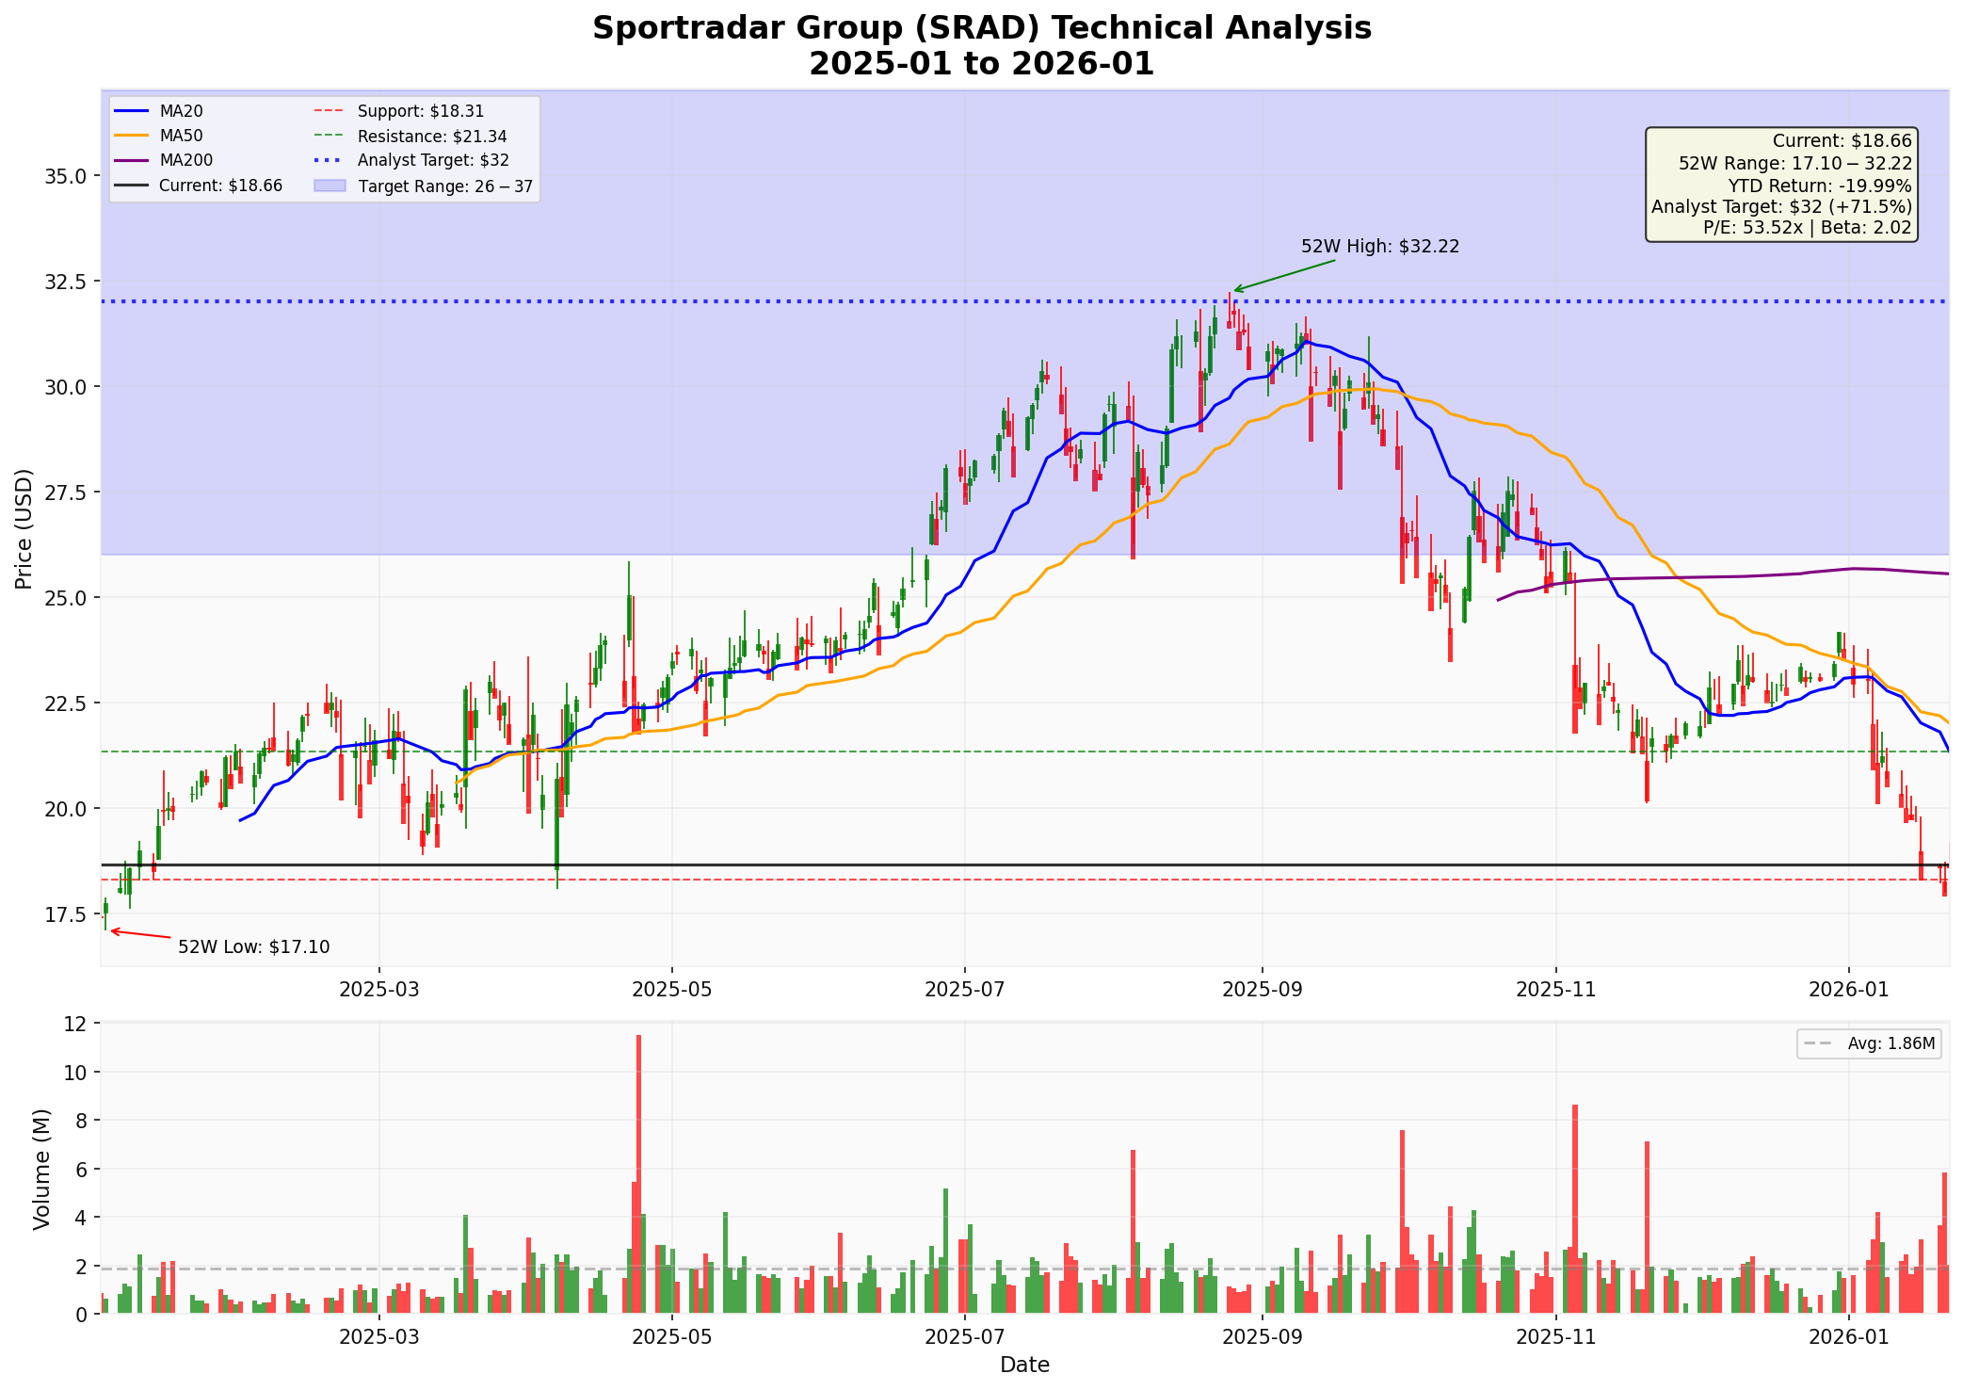The width and height of the screenshot is (1963, 1390).
Task: Click the YTD Return text in info box
Action: click(1819, 186)
